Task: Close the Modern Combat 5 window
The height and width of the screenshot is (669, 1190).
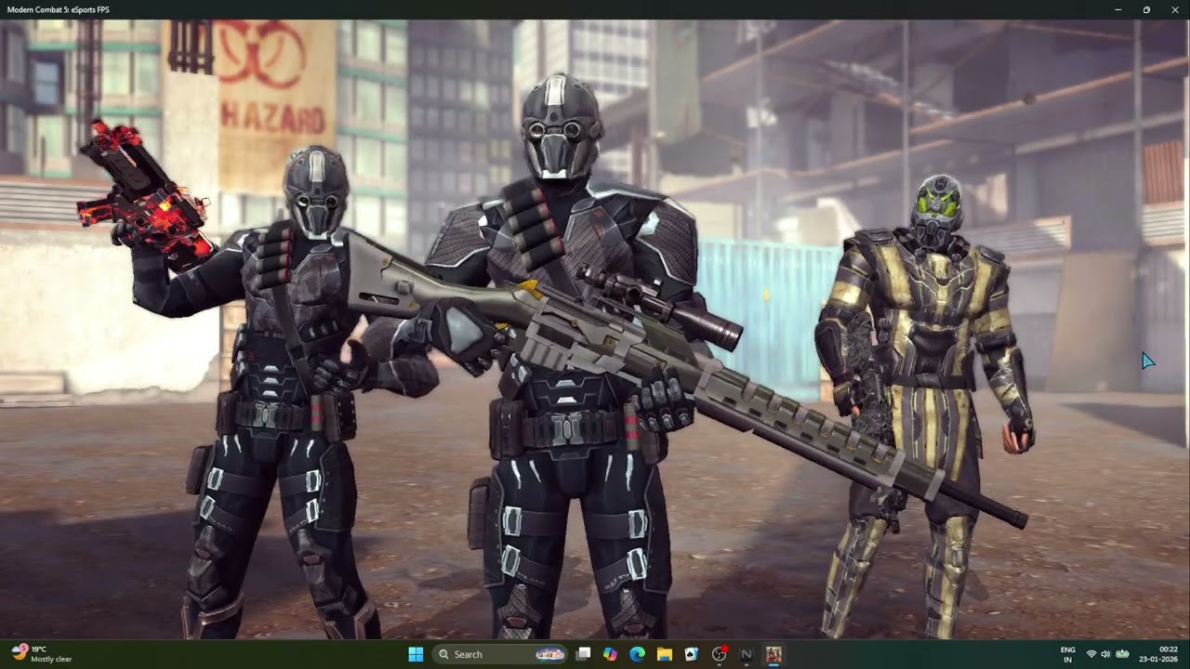Action: (1175, 9)
